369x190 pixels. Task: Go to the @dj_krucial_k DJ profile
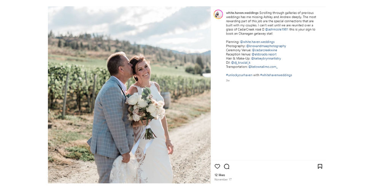(x=240, y=63)
